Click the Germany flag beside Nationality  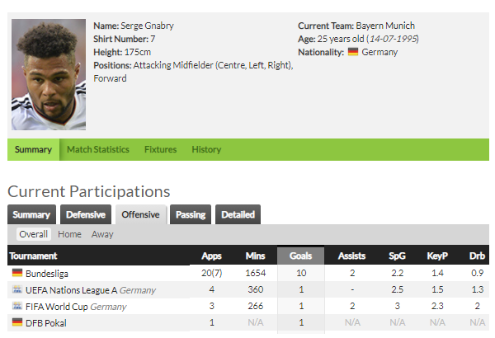pyautogui.click(x=353, y=52)
